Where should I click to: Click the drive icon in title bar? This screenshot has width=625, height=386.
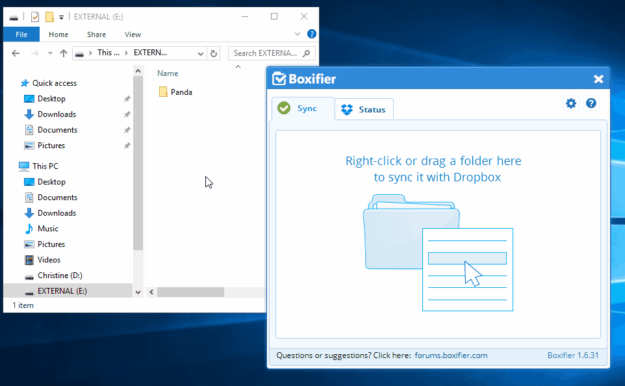tap(14, 17)
